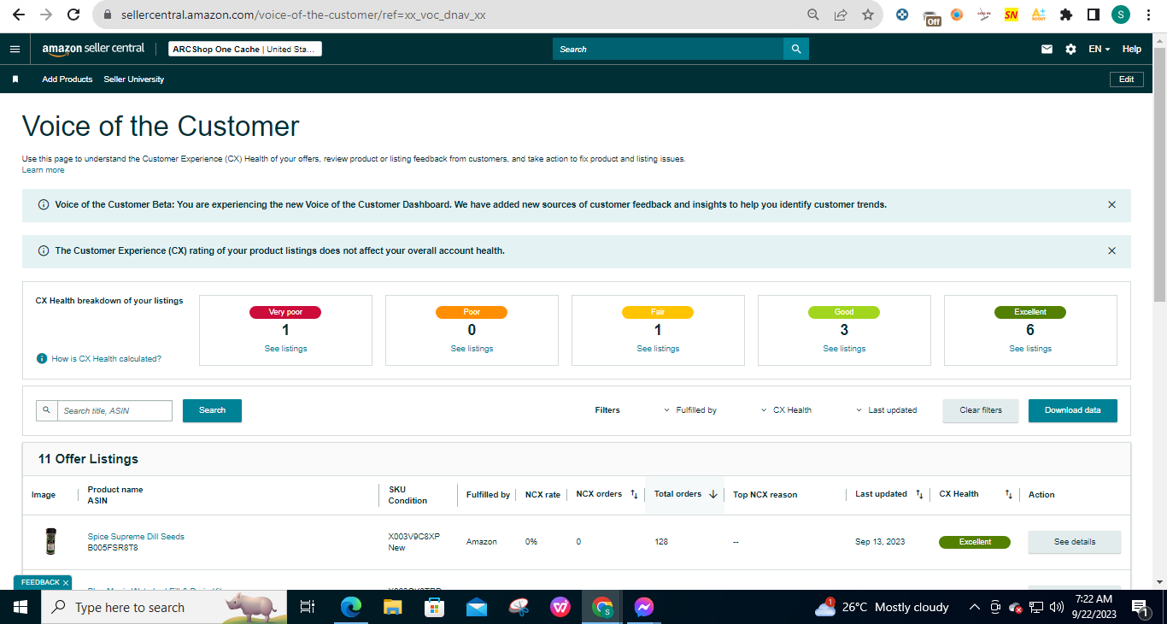Image resolution: width=1167 pixels, height=624 pixels.
Task: Toggle sort on Total orders column
Action: coord(713,494)
